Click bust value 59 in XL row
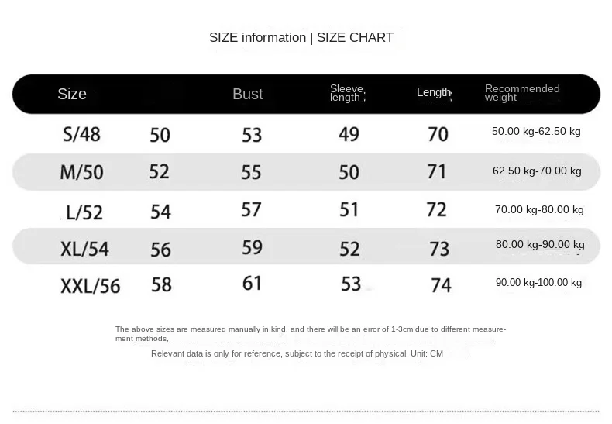This screenshot has height=424, width=612. pyautogui.click(x=252, y=247)
